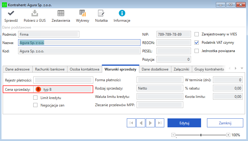
Task: Open the Notatka note icon
Action: 101,13
